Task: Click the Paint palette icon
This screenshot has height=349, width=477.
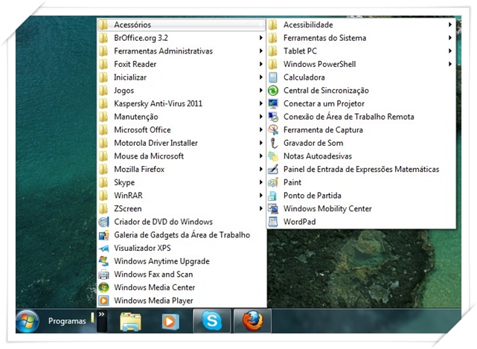Action: (273, 182)
